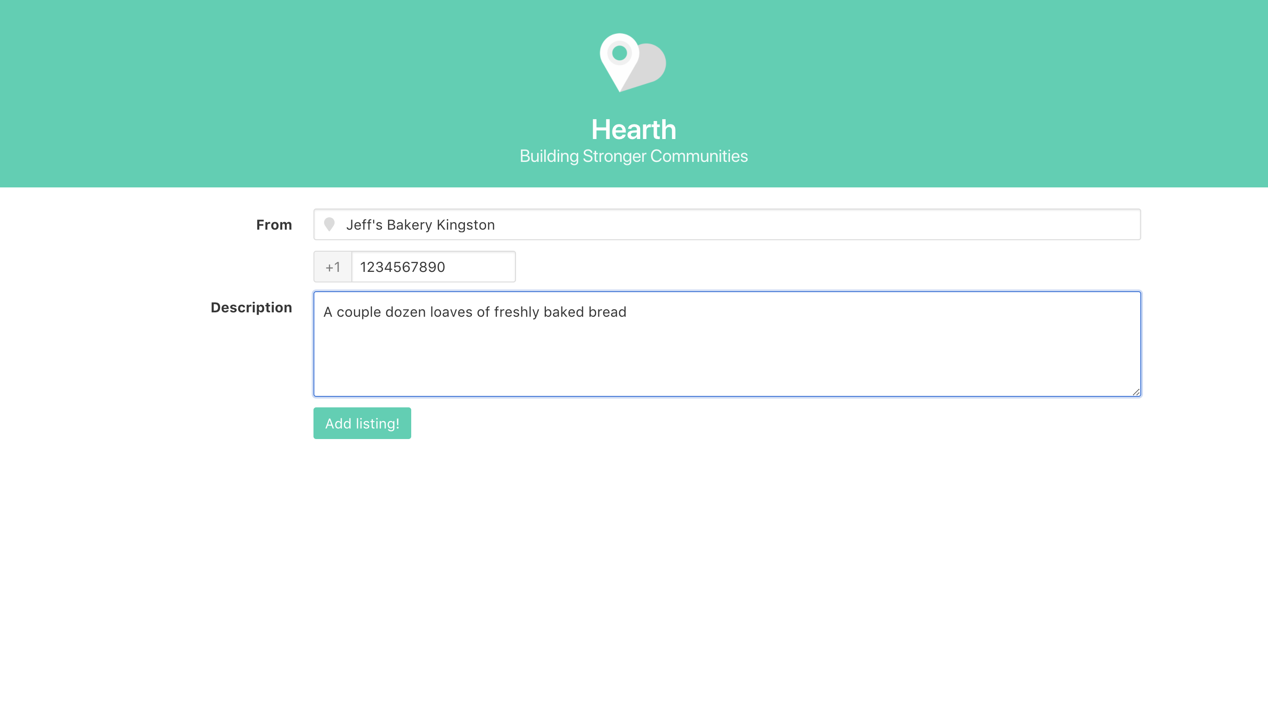Screen dimensions: 1268x703
Task: Click the "Building Stronger Communities" tagline
Action: (x=634, y=156)
